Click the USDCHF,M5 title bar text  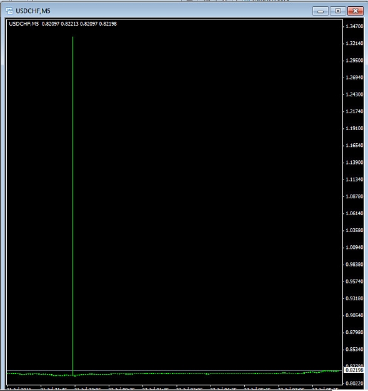click(33, 11)
